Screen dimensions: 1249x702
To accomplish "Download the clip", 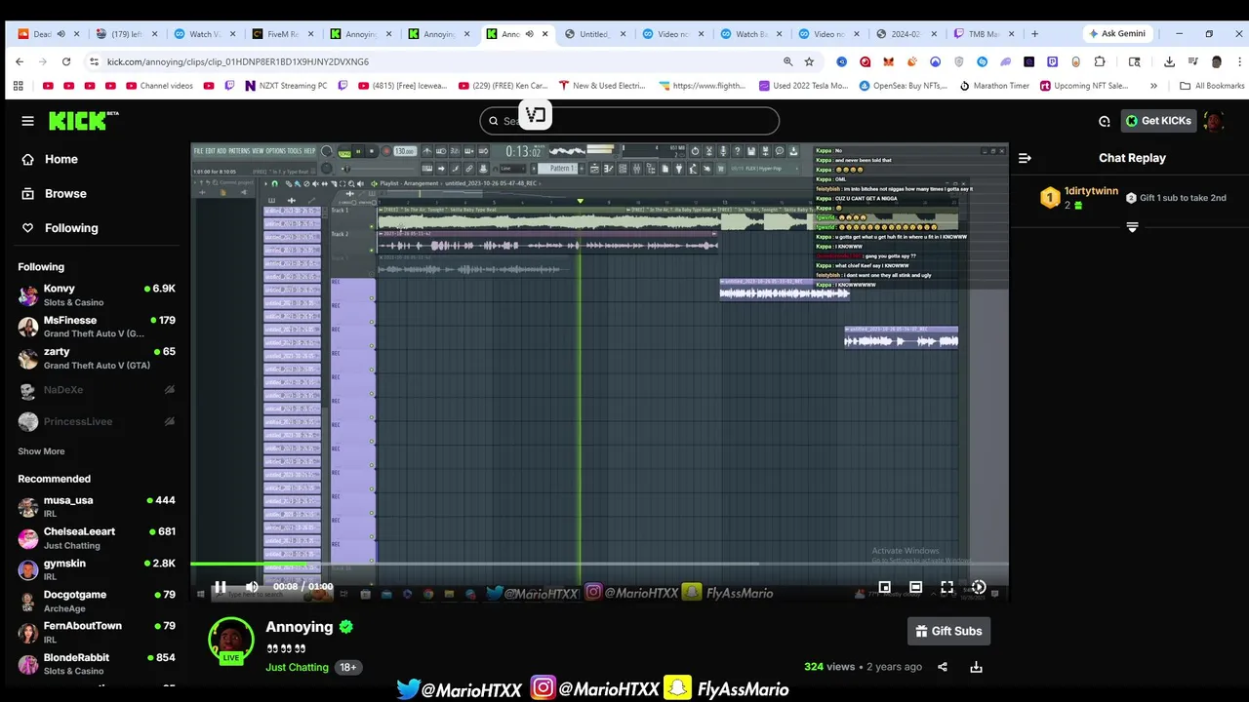I will point(976,667).
